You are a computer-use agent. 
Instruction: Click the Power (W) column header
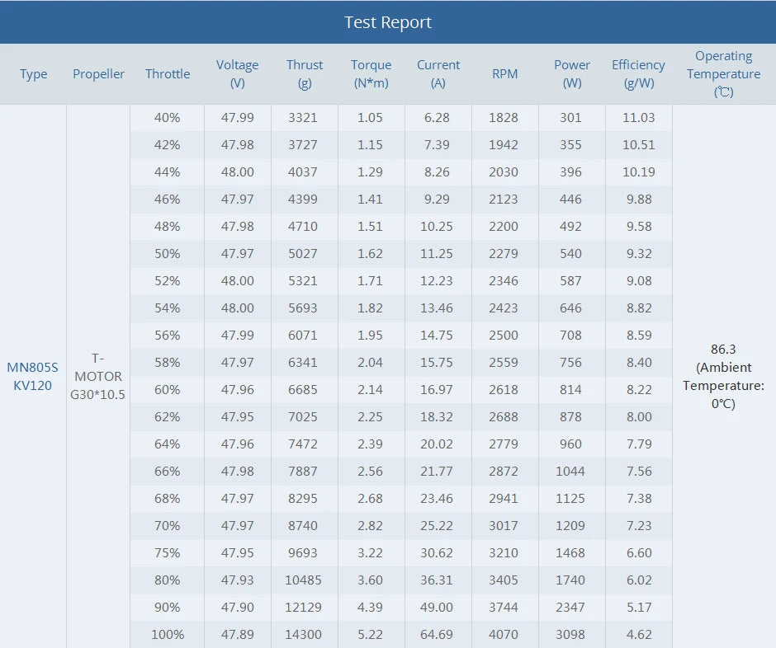point(572,74)
